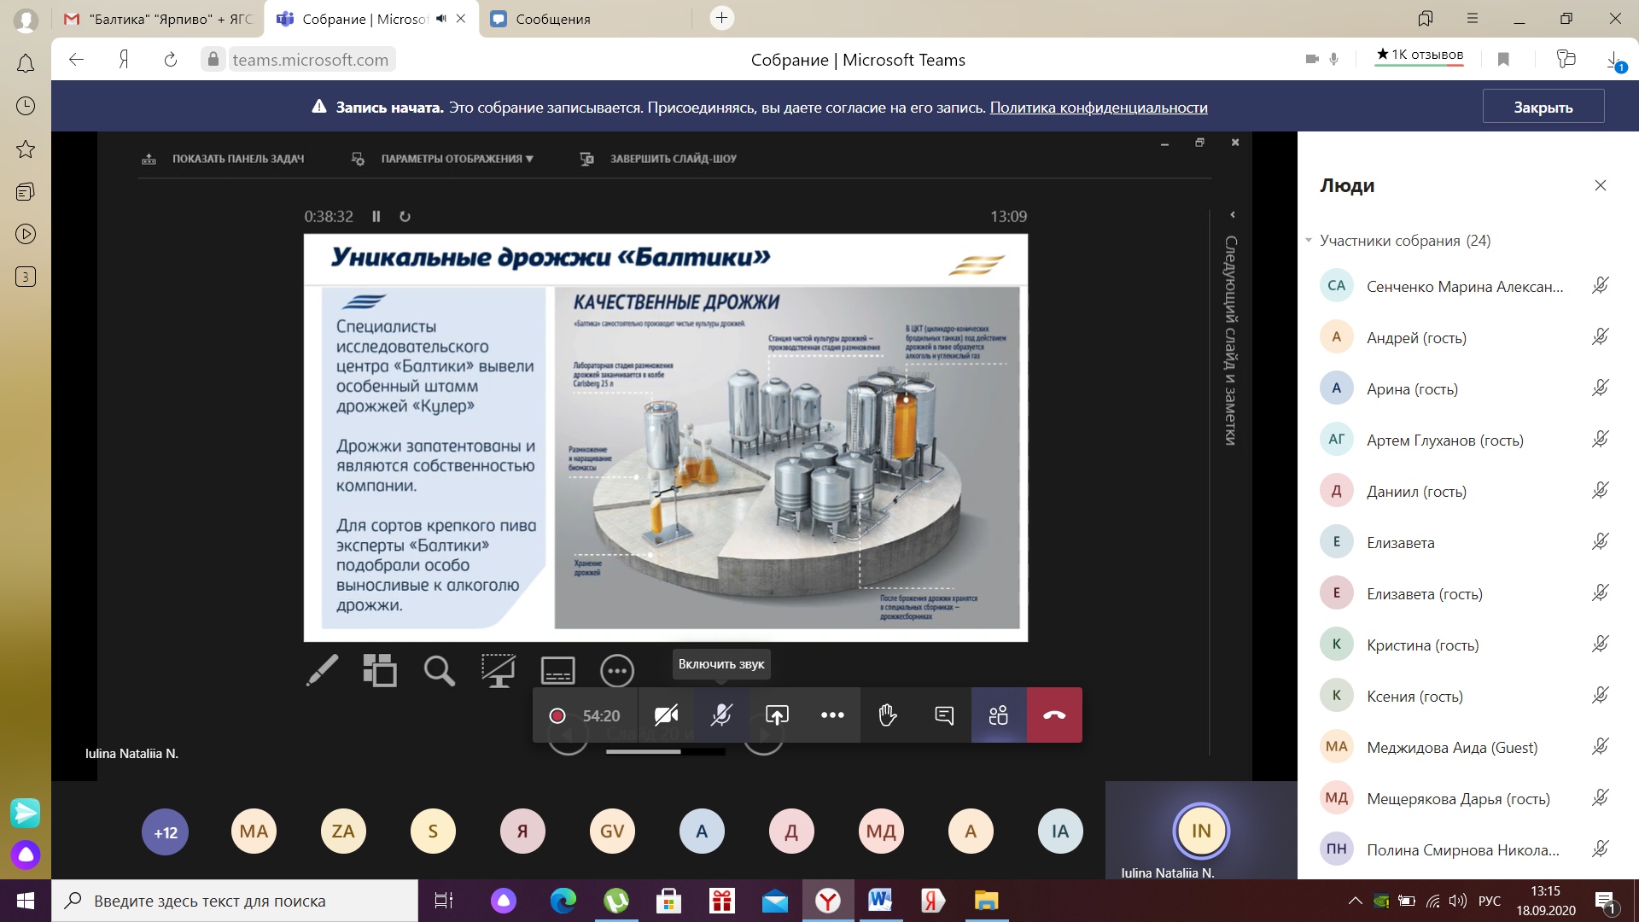The height and width of the screenshot is (922, 1639).
Task: Click the Windows taskbar search box
Action: (x=235, y=901)
